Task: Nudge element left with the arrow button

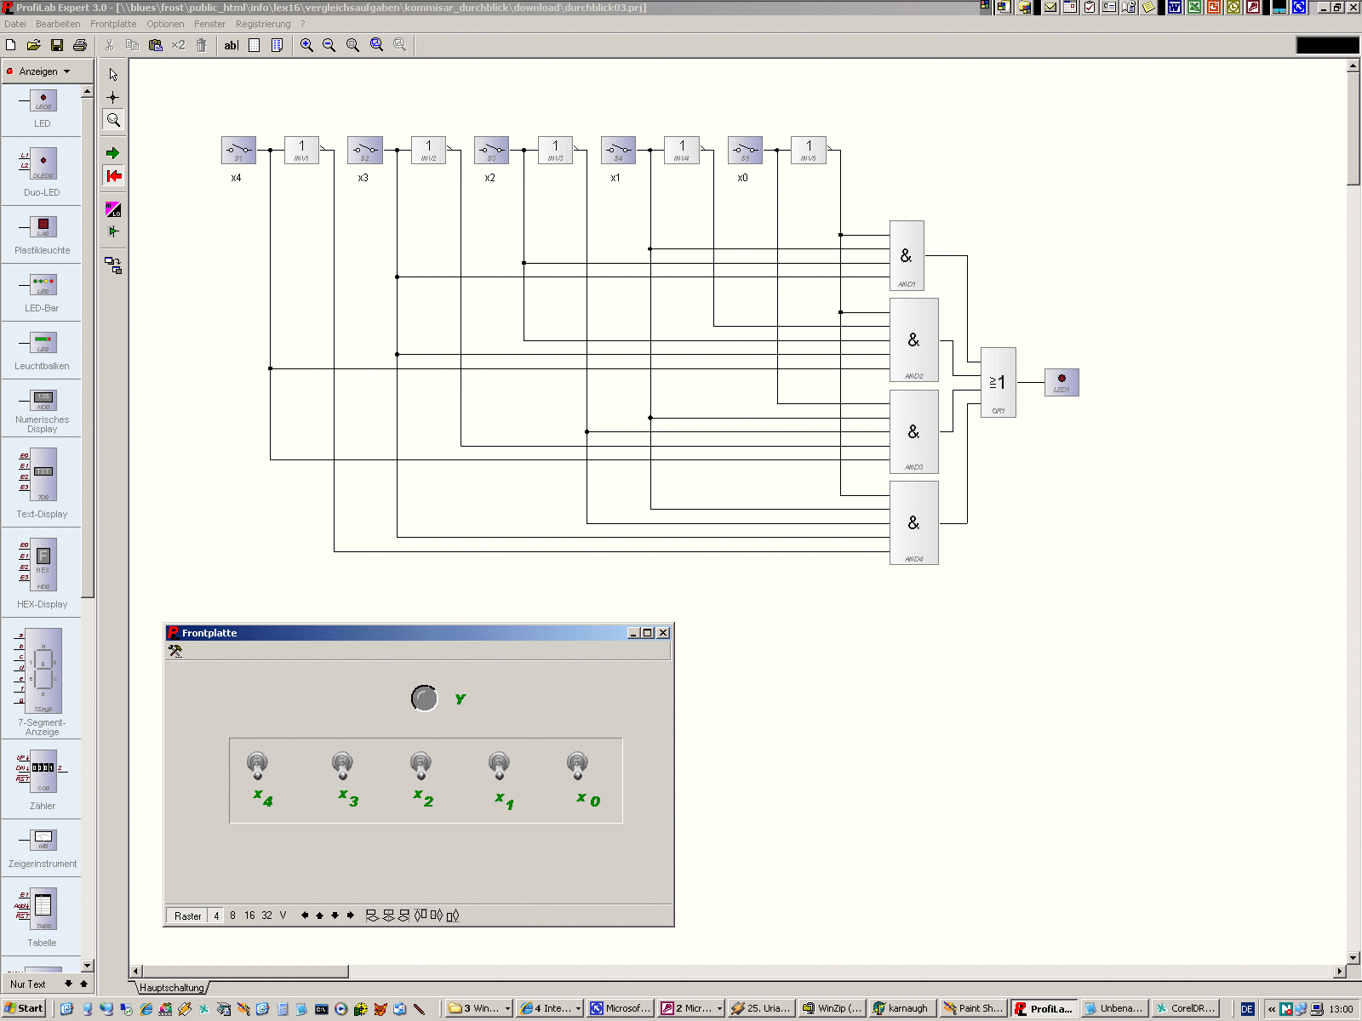Action: (x=305, y=915)
